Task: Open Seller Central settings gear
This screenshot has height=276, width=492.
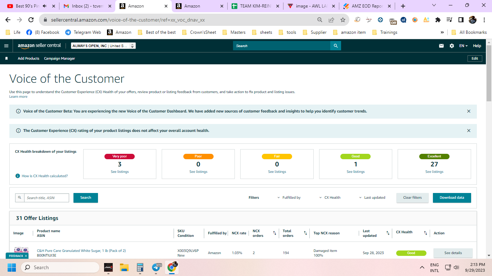Action: pyautogui.click(x=452, y=46)
